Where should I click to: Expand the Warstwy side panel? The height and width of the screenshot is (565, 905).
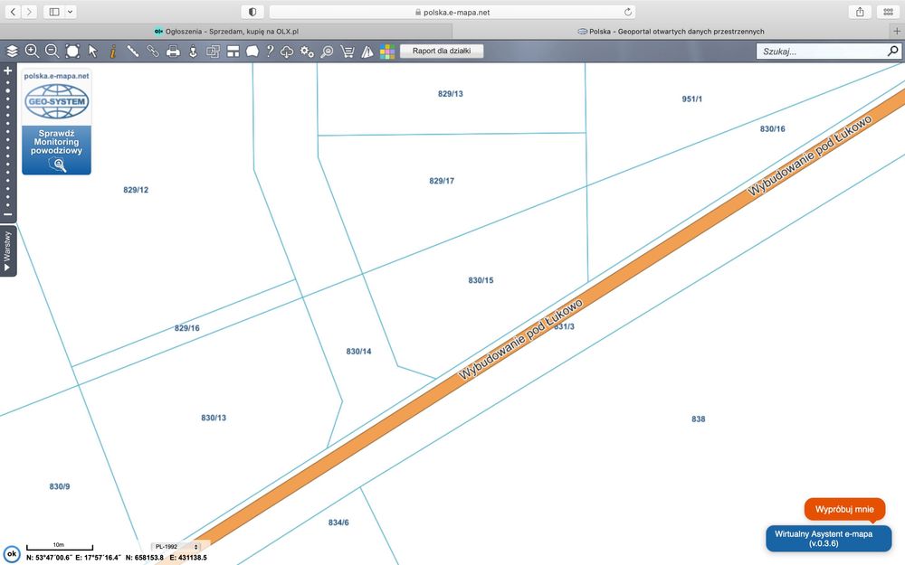(7, 250)
